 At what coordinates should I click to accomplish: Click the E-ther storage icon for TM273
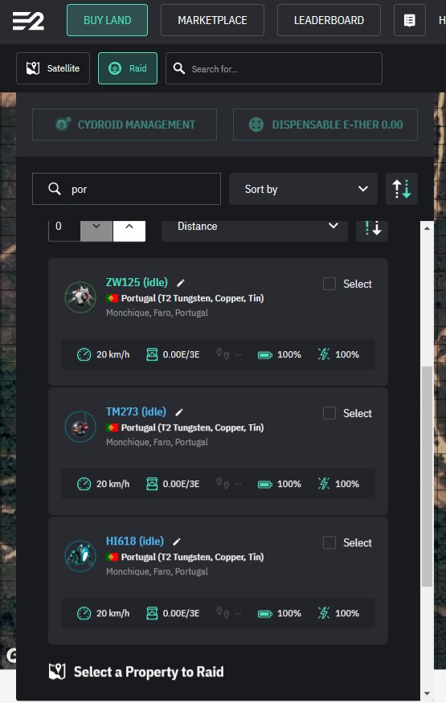(152, 484)
